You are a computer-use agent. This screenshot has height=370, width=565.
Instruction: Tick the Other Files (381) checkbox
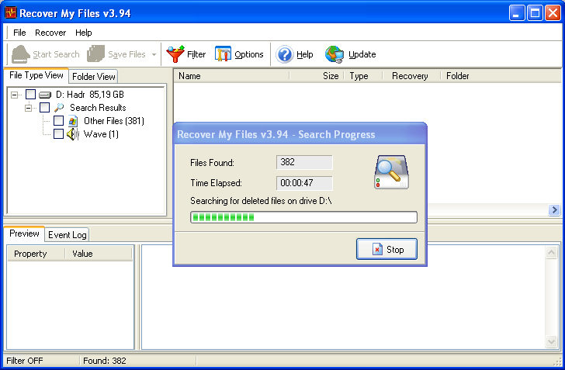58,121
